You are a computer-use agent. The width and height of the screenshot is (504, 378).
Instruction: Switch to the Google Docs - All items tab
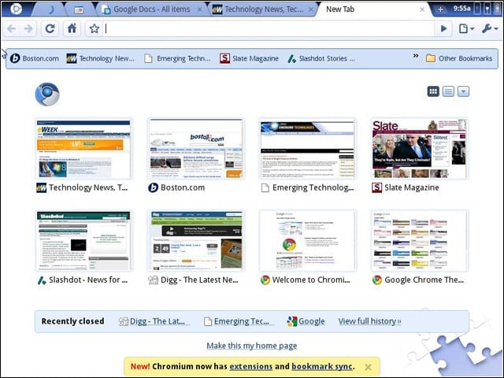click(x=152, y=9)
